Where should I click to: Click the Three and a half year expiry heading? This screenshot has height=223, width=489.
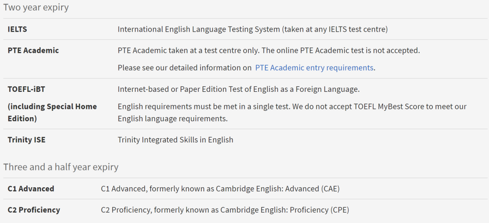tap(61, 167)
